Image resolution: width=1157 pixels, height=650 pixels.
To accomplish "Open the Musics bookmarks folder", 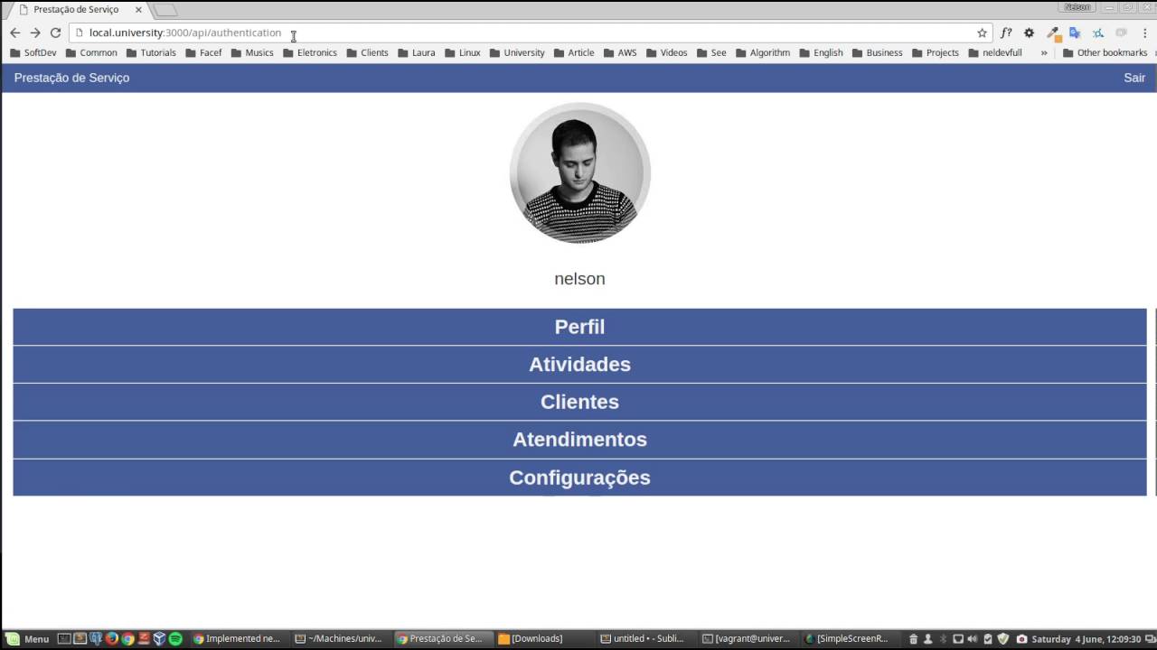I will click(252, 52).
